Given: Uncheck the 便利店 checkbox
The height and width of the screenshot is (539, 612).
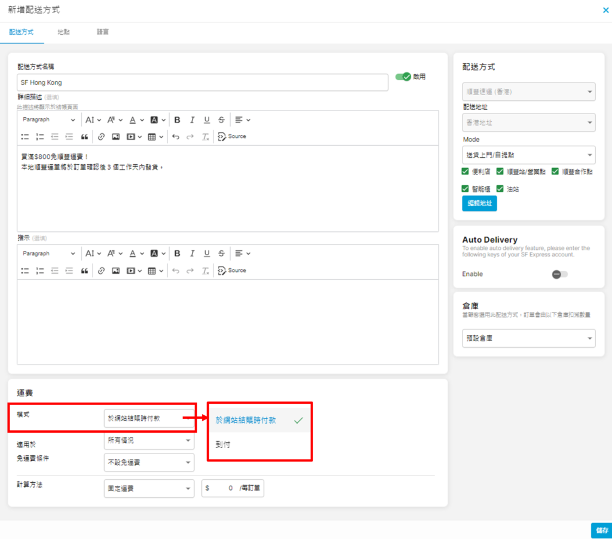Looking at the screenshot, I should [466, 171].
